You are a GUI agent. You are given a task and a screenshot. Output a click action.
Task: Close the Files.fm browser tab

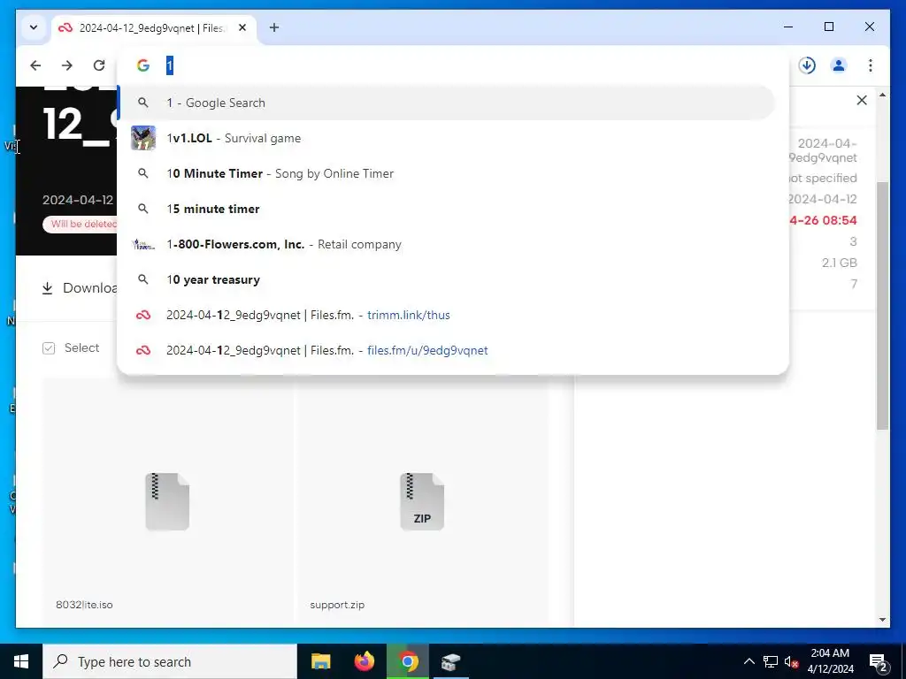pos(242,27)
